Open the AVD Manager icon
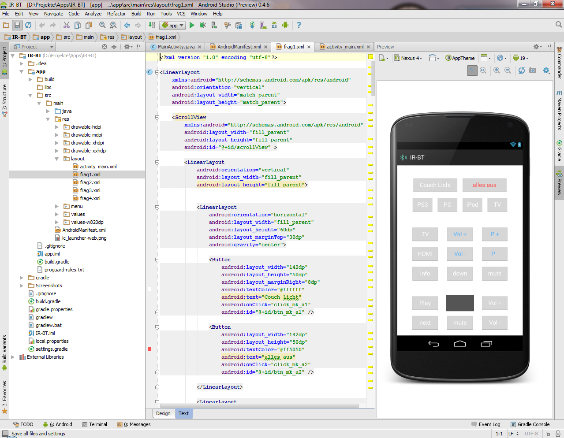 pyautogui.click(x=263, y=25)
